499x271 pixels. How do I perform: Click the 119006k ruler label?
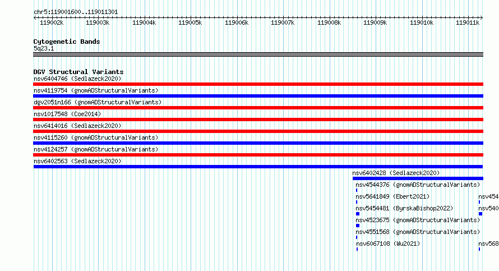[237, 22]
